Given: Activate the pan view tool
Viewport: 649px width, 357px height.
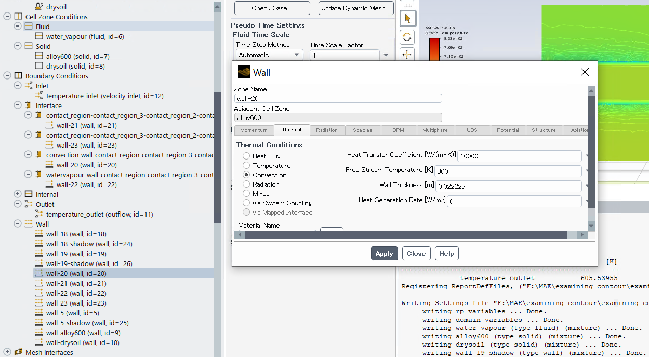Looking at the screenshot, I should point(407,55).
